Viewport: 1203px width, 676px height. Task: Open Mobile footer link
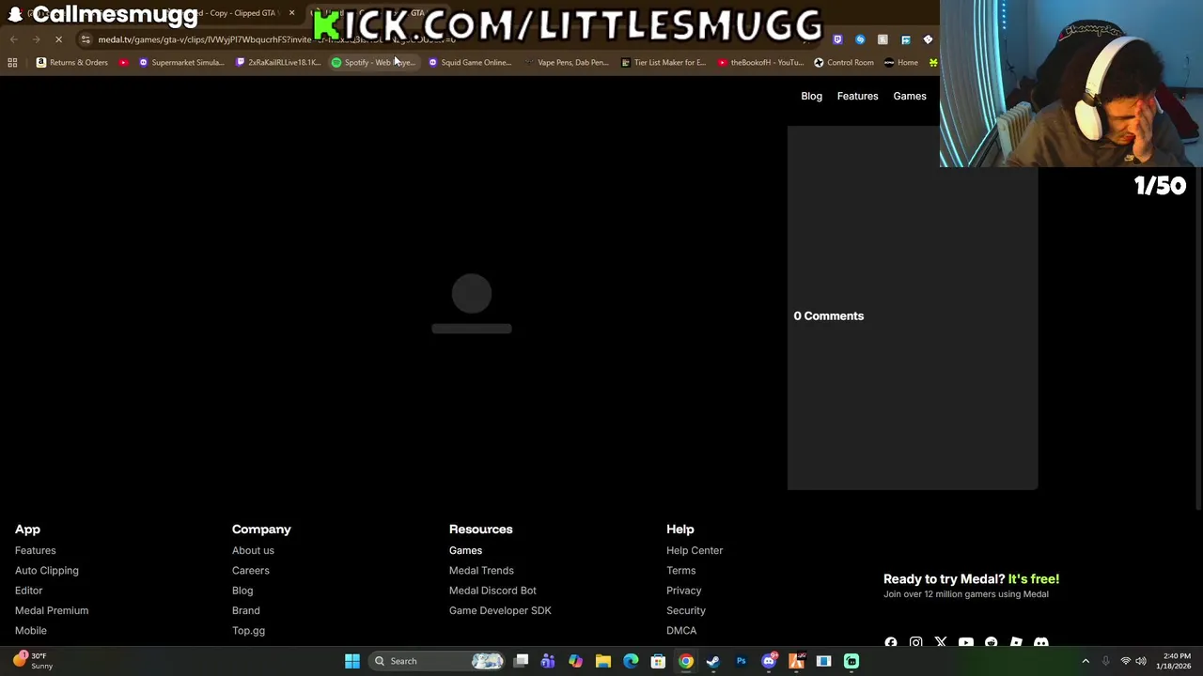(30, 630)
